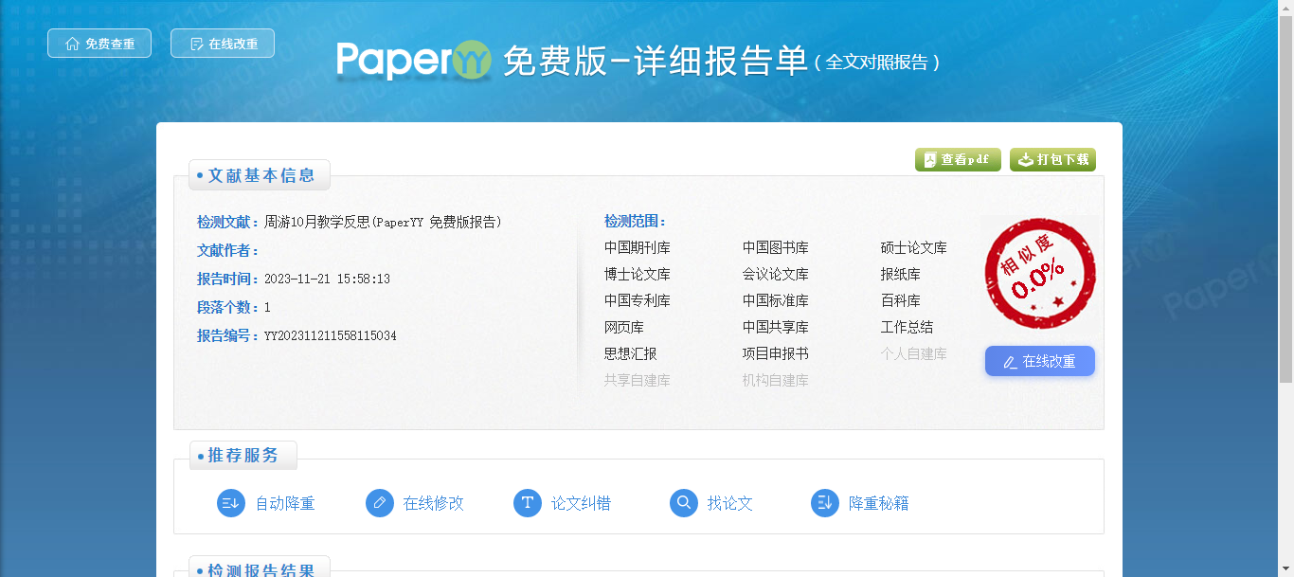Click the scrollbar up arrow
This screenshot has height=577, width=1294.
tap(1286, 8)
